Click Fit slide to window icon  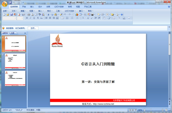pos(166,110)
